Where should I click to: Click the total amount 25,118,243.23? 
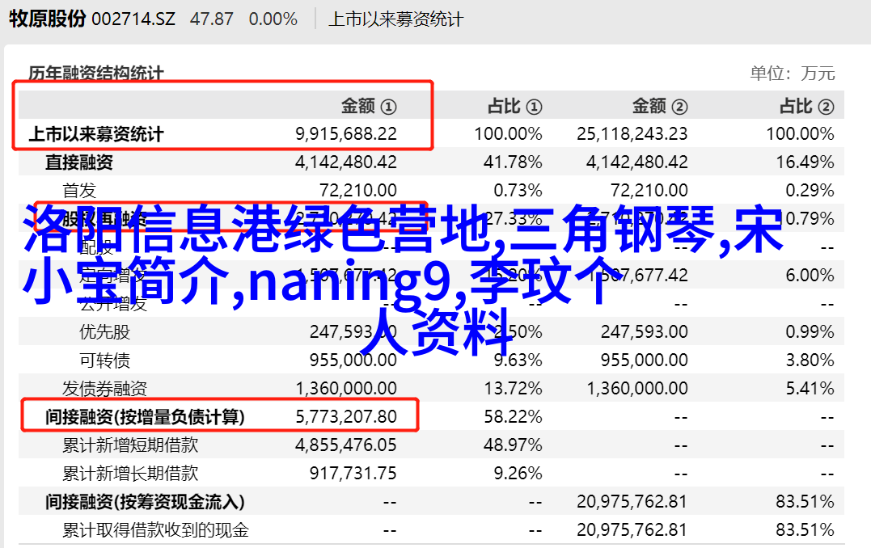pos(632,134)
